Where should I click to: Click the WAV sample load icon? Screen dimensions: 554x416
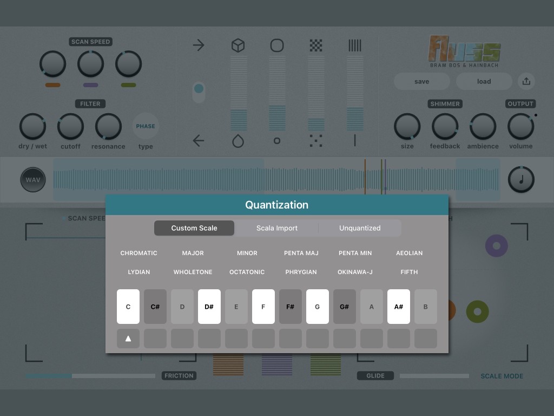tap(33, 180)
